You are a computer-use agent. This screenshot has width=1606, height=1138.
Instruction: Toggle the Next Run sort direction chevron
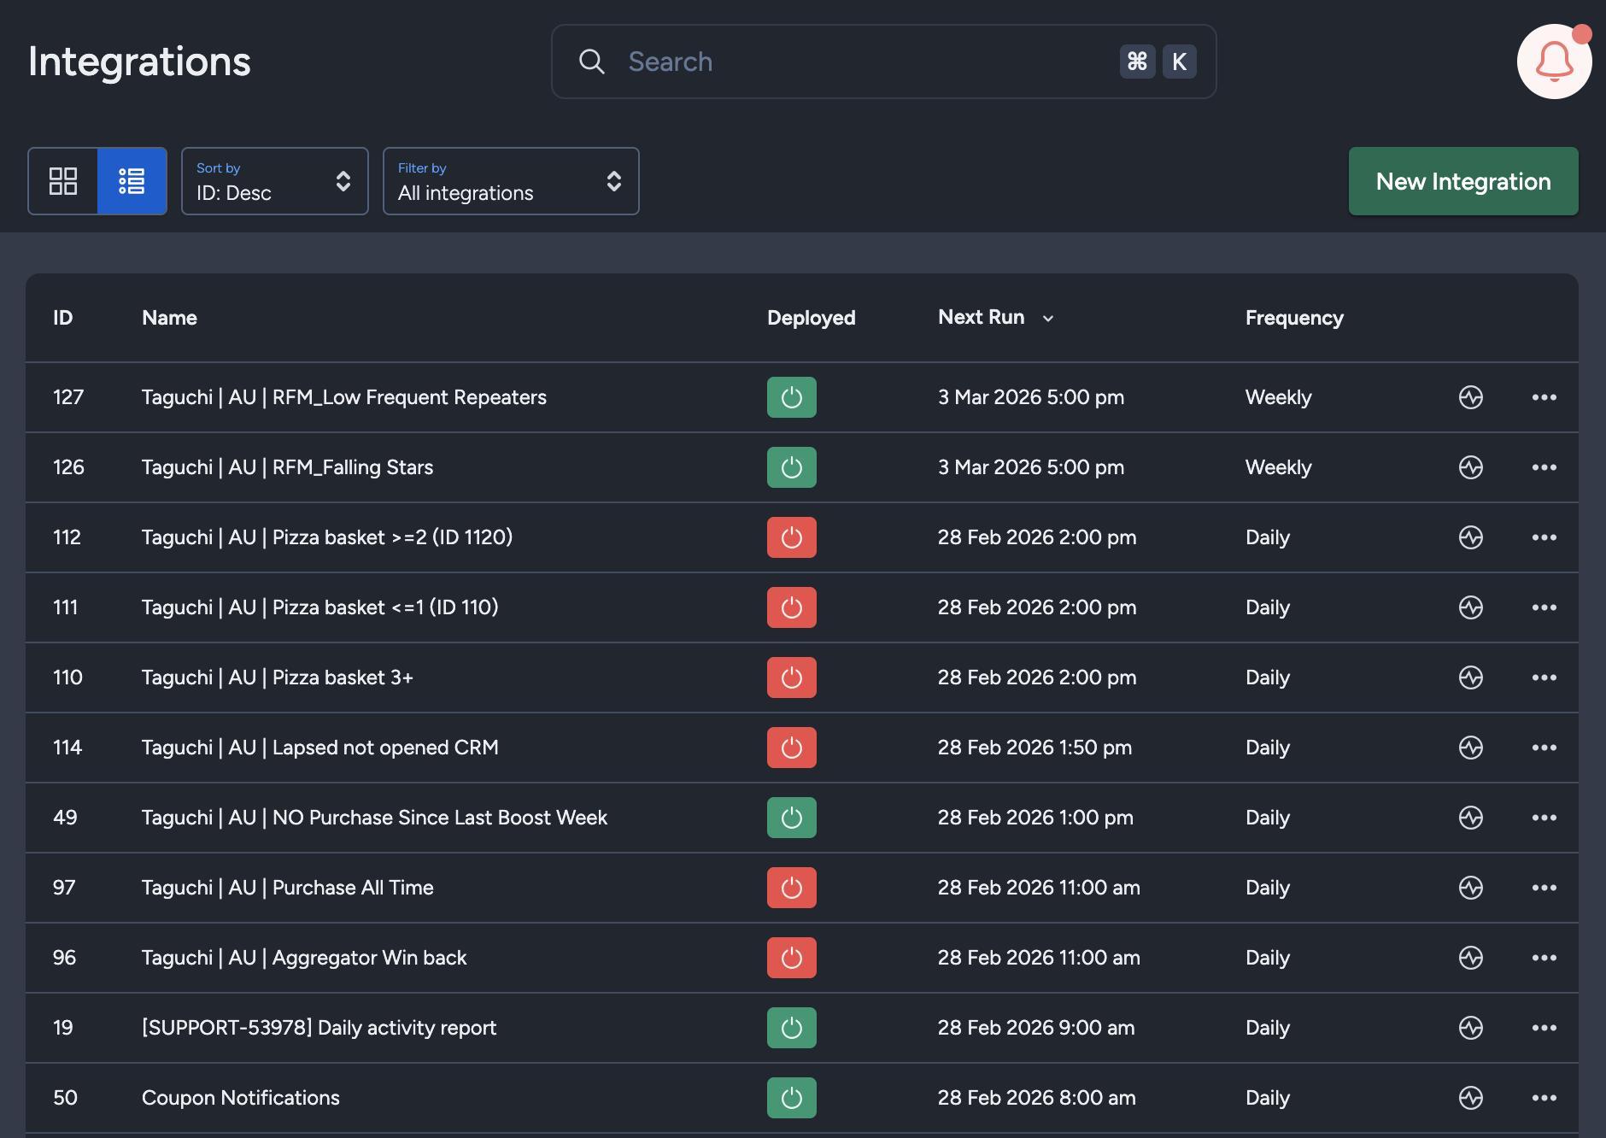(1049, 317)
